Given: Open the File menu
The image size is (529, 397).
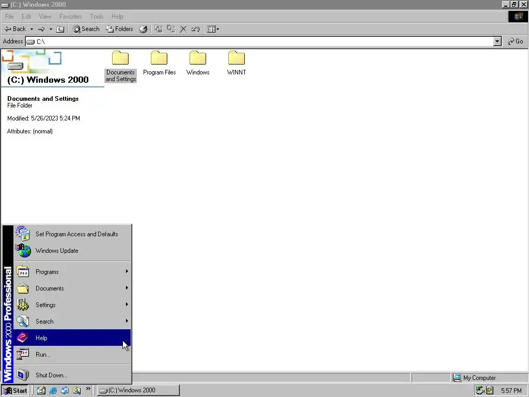Looking at the screenshot, I should 9,16.
